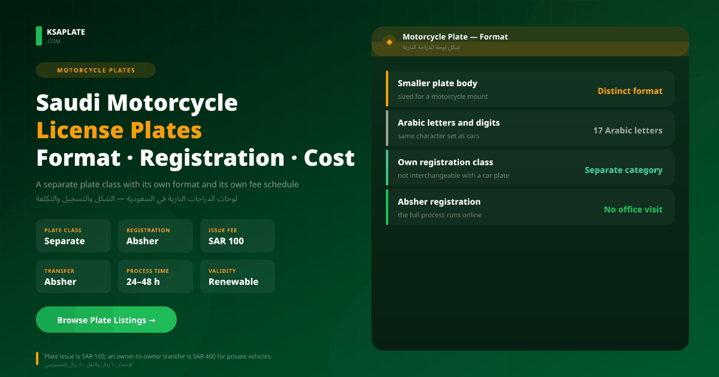Click 'same character set as cars' caption
This screenshot has height=377, width=719.
439,136
